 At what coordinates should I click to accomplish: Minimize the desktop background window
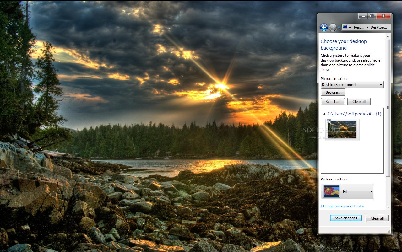[x=363, y=16]
